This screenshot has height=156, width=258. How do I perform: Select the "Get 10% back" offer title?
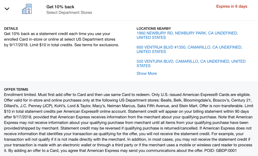coord(60,7)
